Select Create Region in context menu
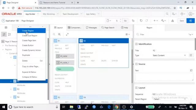 (31, 31)
